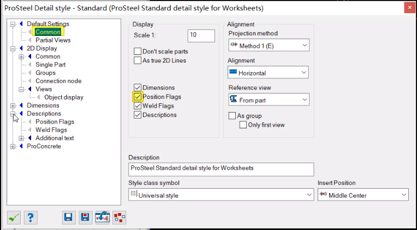Viewport: 417px width, 230px height.
Task: Close the ProSteel Detail style dialog
Action: pyautogui.click(x=409, y=8)
